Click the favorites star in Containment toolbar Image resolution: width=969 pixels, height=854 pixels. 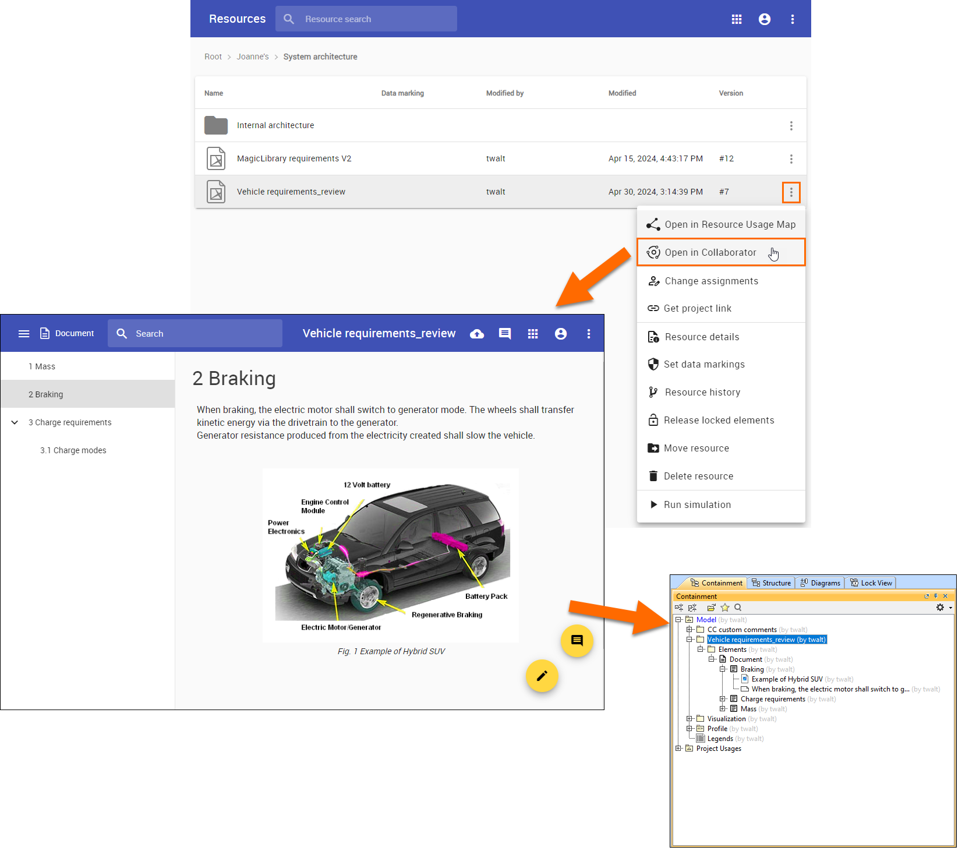[725, 608]
